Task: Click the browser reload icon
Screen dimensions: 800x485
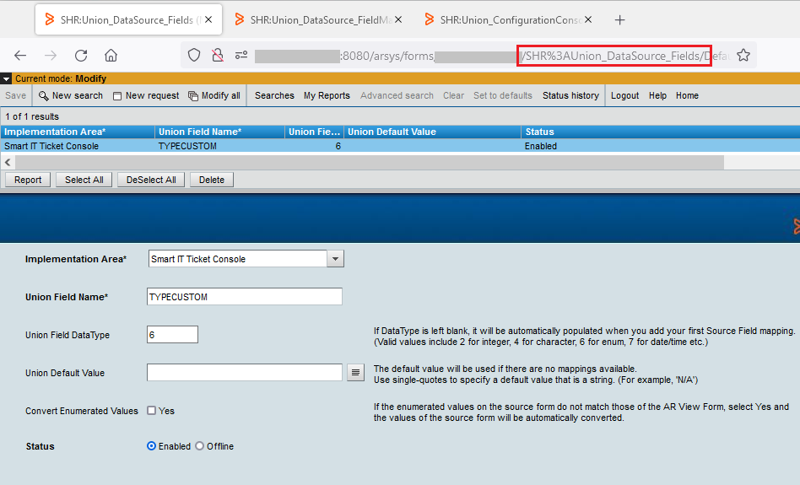Action: pyautogui.click(x=81, y=56)
